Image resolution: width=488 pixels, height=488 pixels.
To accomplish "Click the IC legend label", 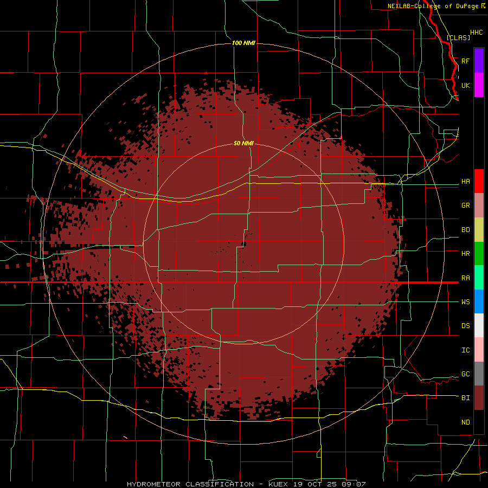I will coord(465,350).
